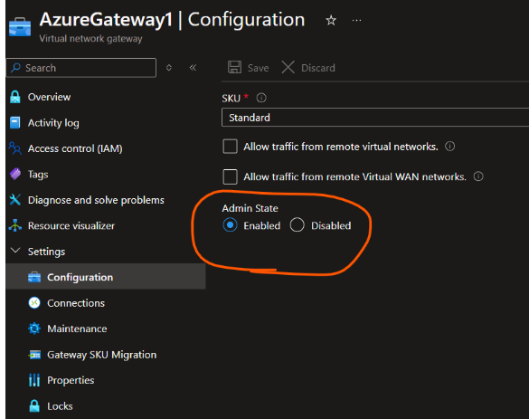
Task: Click the Discard button label
Action: point(318,68)
